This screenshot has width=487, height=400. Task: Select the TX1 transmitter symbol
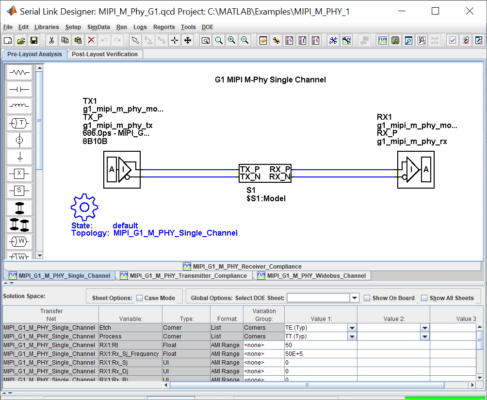tap(122, 170)
